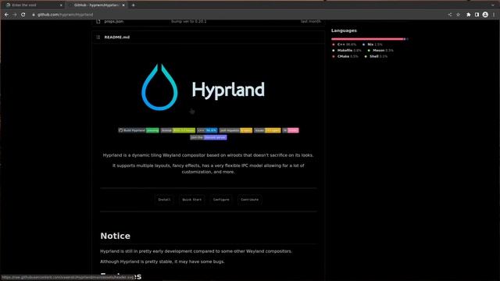Click the pink languages percentage bar
This screenshot has width=500, height=281.
pos(367,39)
